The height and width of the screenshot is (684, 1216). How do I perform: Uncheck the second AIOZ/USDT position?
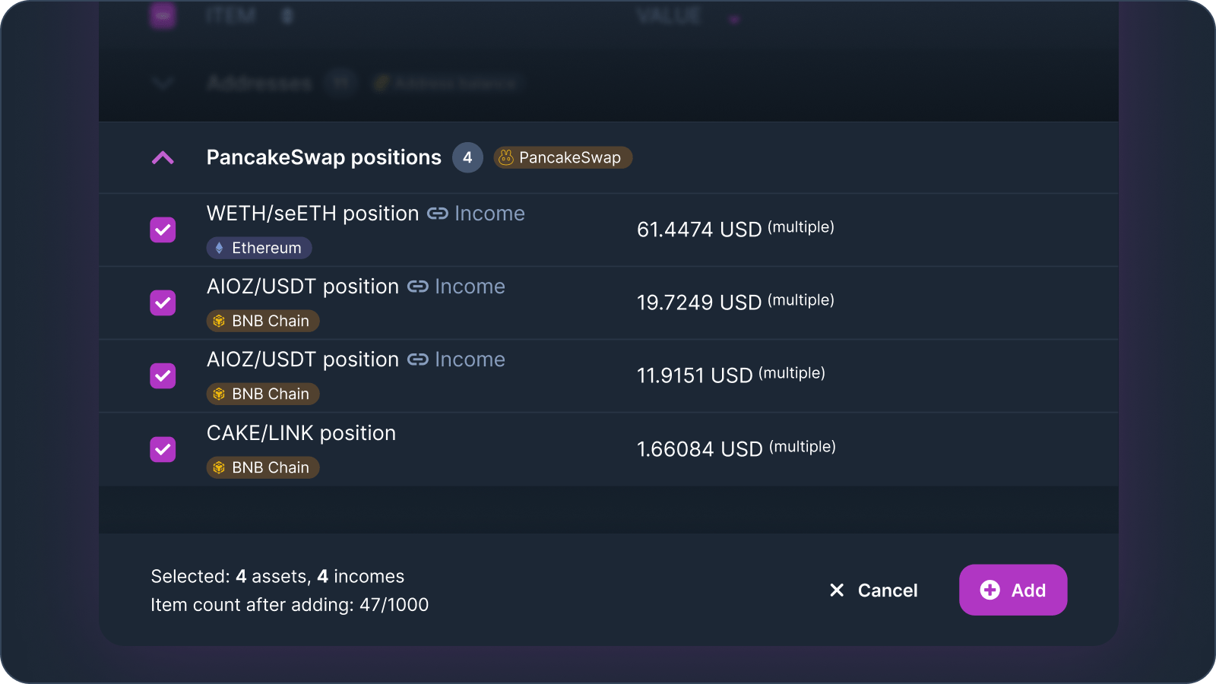point(163,375)
